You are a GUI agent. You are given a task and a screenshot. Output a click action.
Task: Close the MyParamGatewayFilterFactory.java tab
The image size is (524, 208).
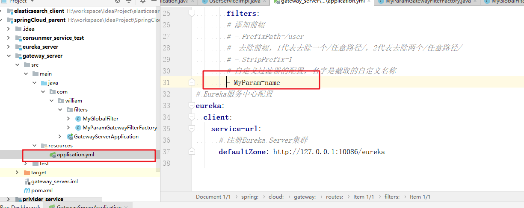point(475,2)
